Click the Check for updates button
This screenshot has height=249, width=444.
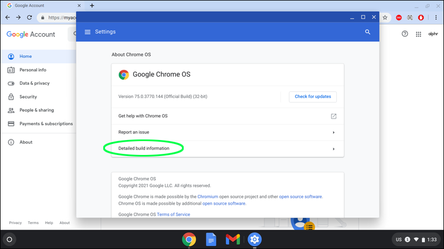312,97
